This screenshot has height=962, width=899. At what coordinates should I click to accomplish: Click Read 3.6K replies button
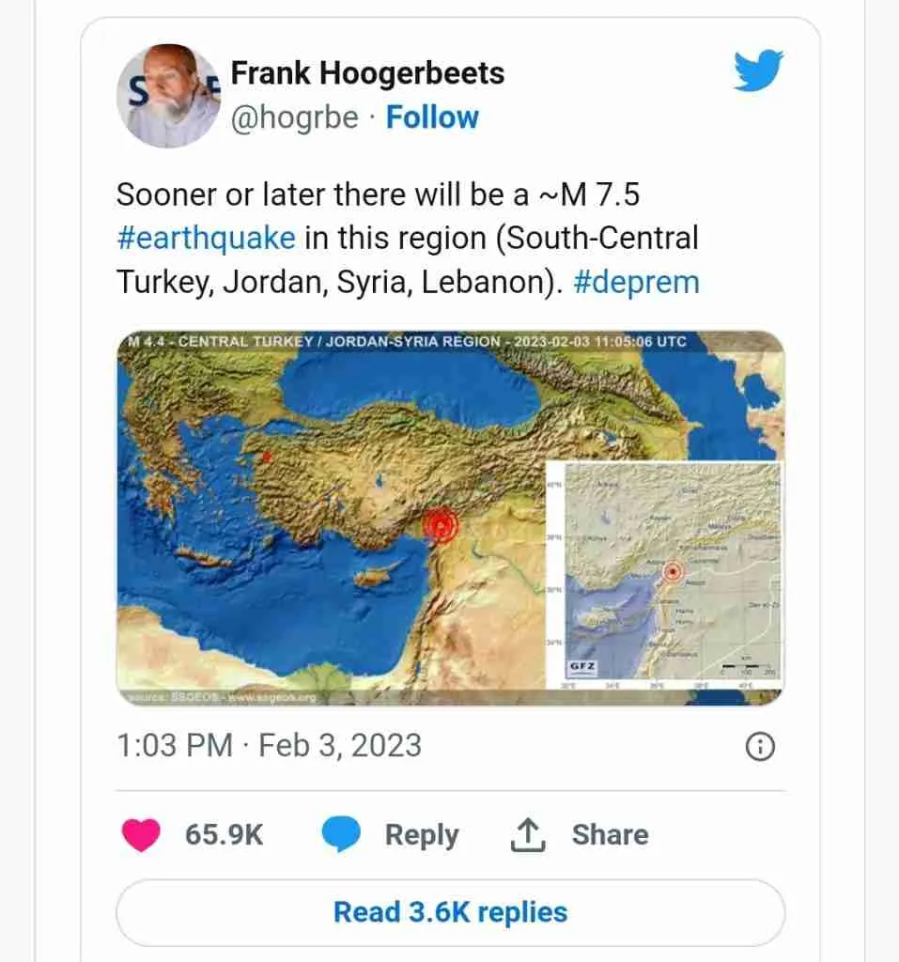click(450, 911)
